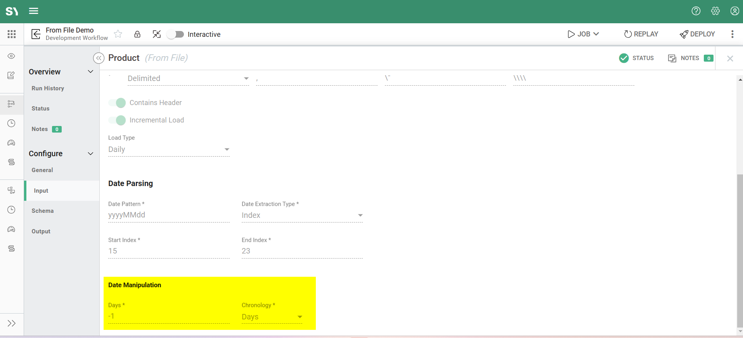Click the hamburger menu icon
Screen dimensions: 743x338
pos(34,11)
